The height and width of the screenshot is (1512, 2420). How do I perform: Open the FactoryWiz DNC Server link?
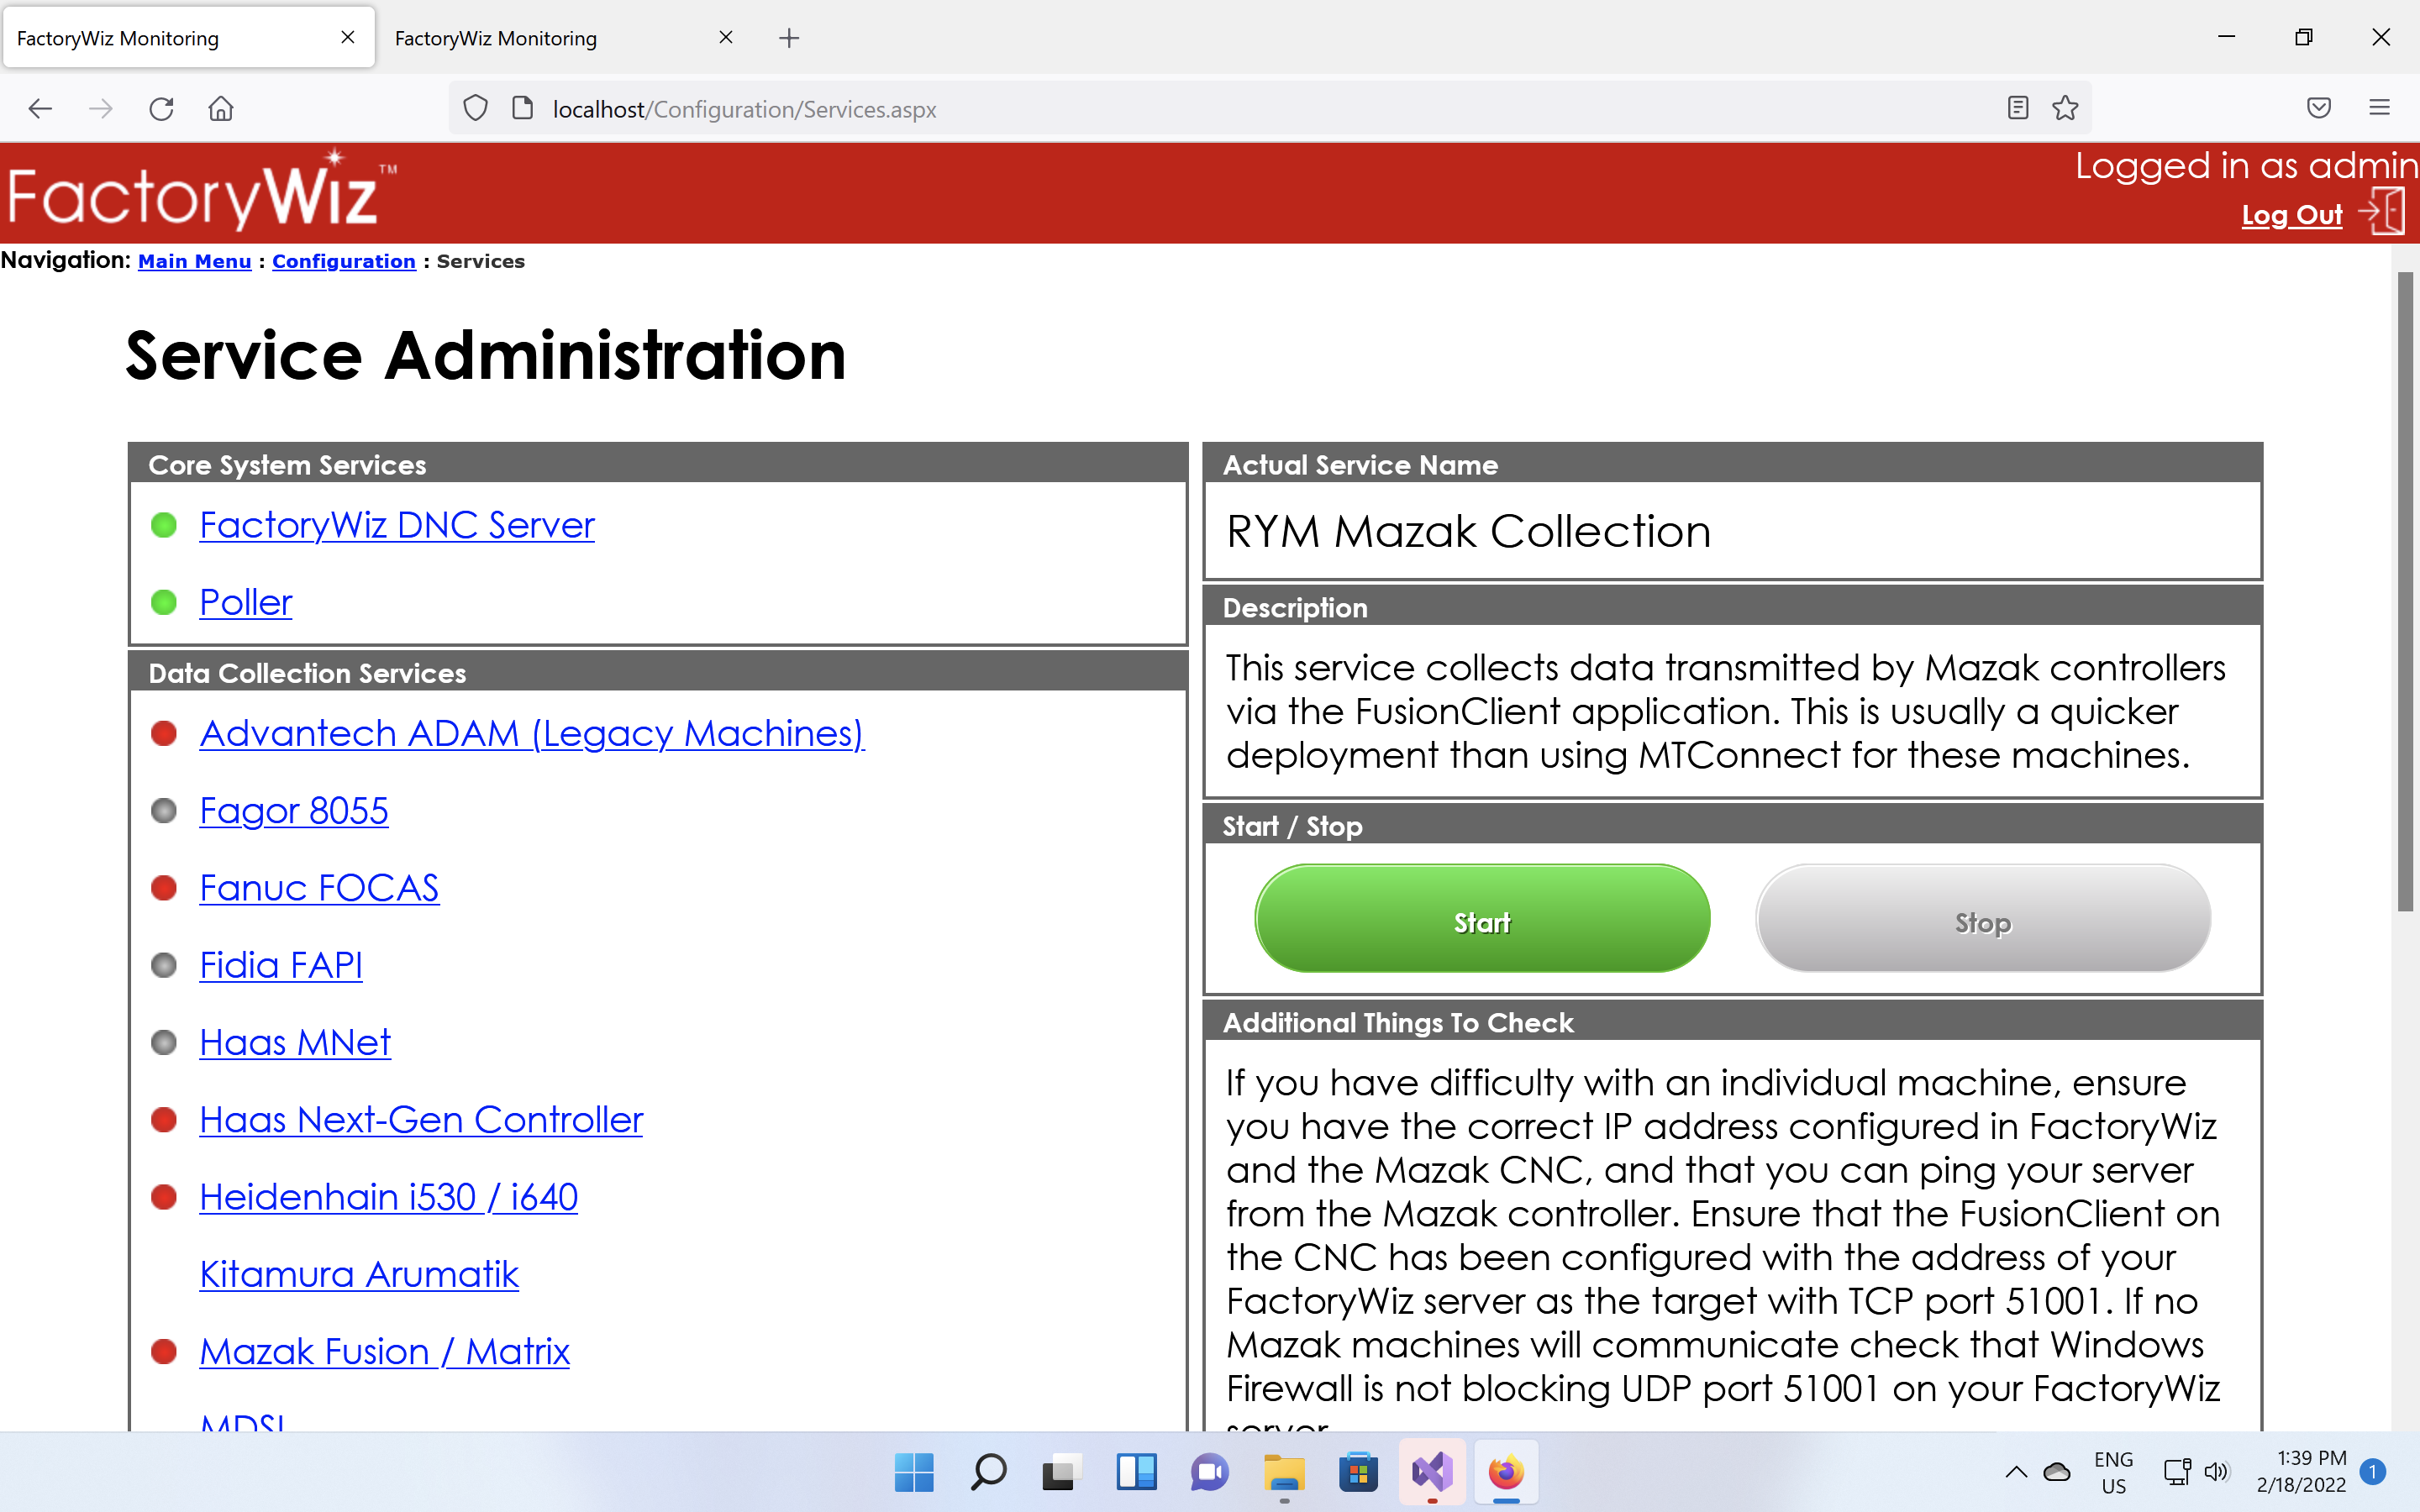[x=396, y=525]
